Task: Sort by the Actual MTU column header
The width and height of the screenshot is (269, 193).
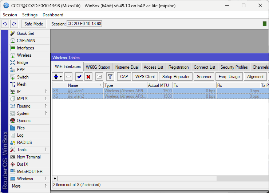Action: pos(160,85)
